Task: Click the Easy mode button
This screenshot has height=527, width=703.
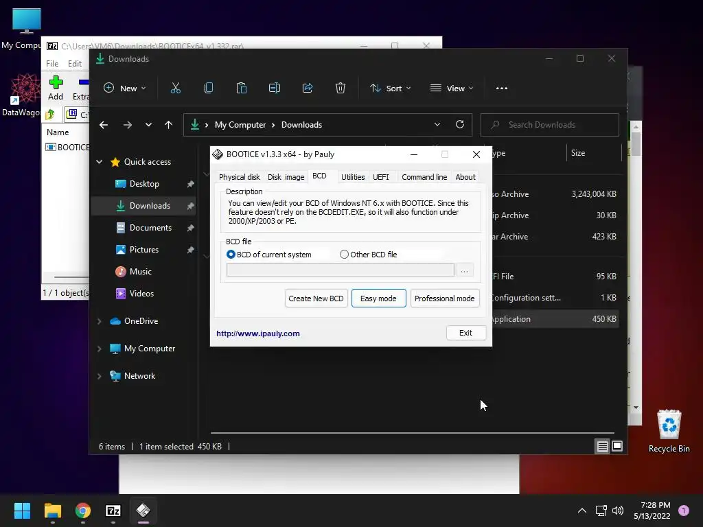Action: coord(378,298)
